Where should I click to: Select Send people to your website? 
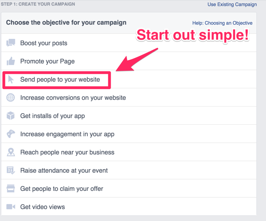[x=60, y=80]
